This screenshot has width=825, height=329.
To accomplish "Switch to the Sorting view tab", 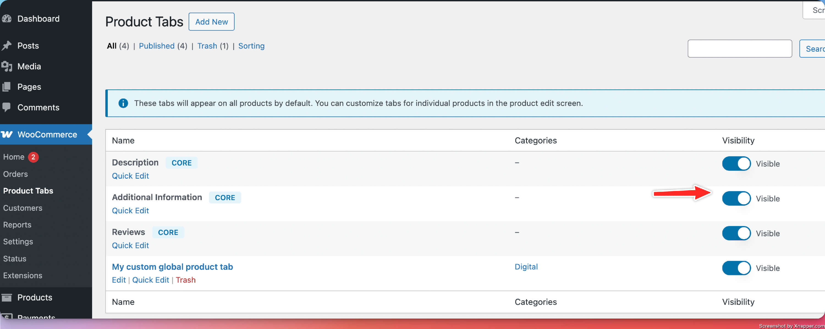I will (x=251, y=46).
